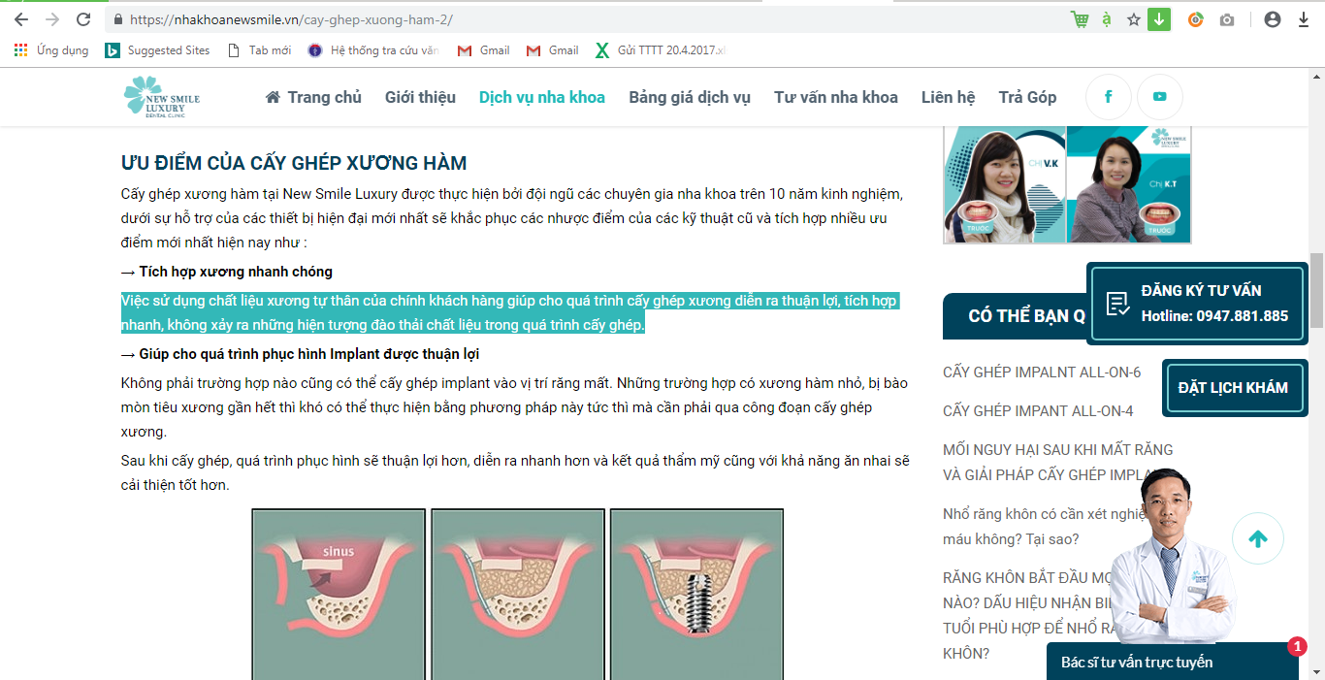Image resolution: width=1325 pixels, height=680 pixels.
Task: Bookmark this page with the star icon
Action: pyautogui.click(x=1133, y=19)
